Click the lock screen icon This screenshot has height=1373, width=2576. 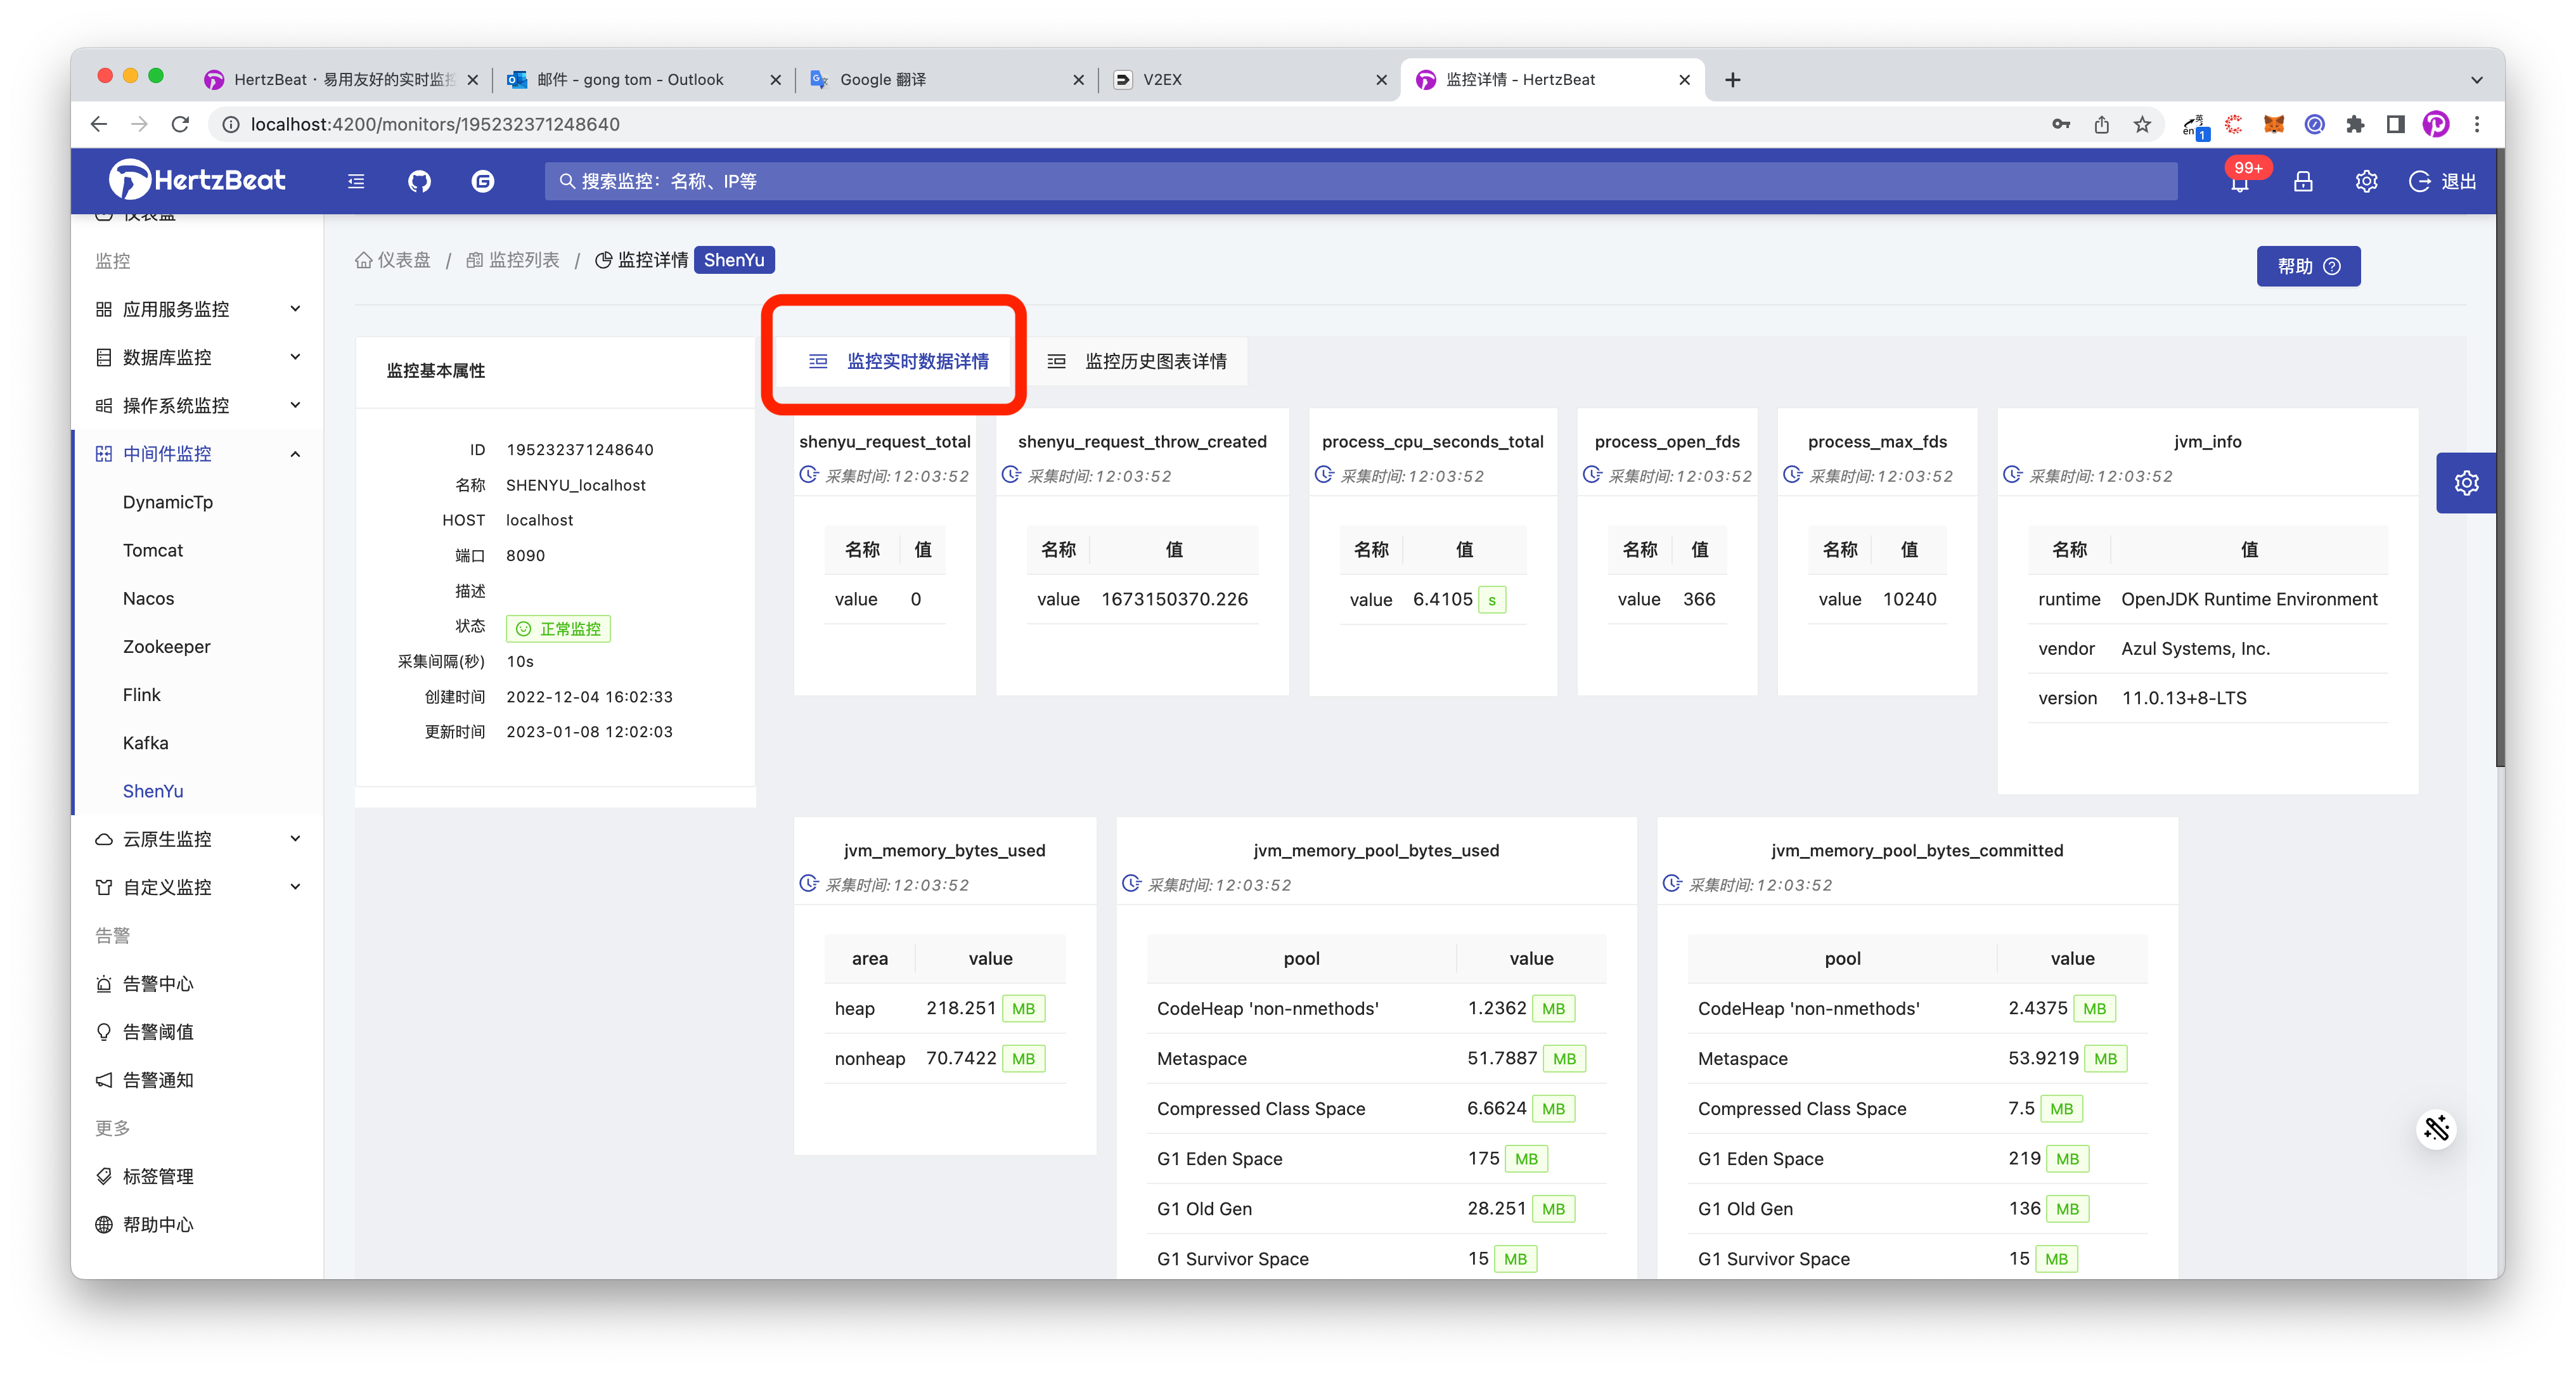point(2303,181)
